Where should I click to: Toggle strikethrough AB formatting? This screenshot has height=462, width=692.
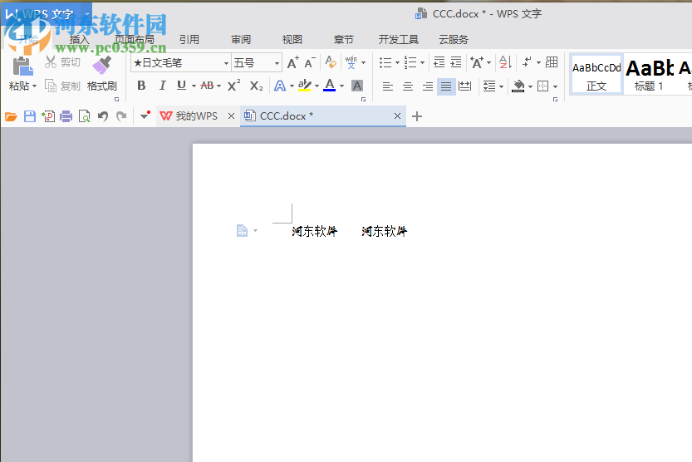click(x=207, y=86)
